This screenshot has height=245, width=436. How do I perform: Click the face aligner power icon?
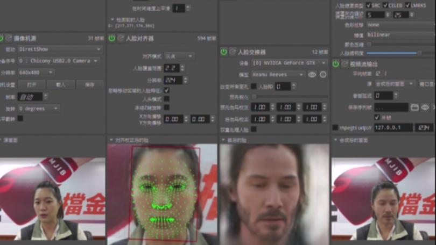tap(111, 38)
